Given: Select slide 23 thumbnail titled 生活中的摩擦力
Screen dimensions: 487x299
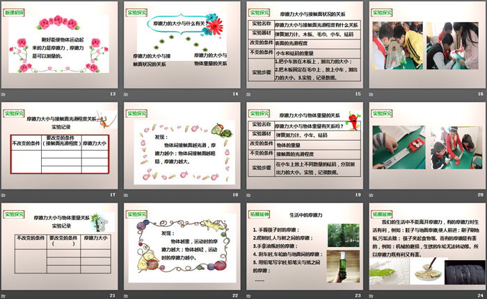Looking at the screenshot, I should click(x=305, y=247).
